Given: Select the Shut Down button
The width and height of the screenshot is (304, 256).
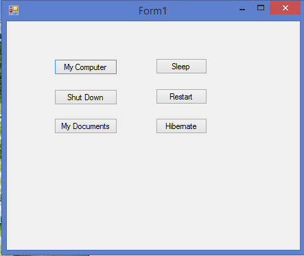Looking at the screenshot, I should pyautogui.click(x=86, y=97).
